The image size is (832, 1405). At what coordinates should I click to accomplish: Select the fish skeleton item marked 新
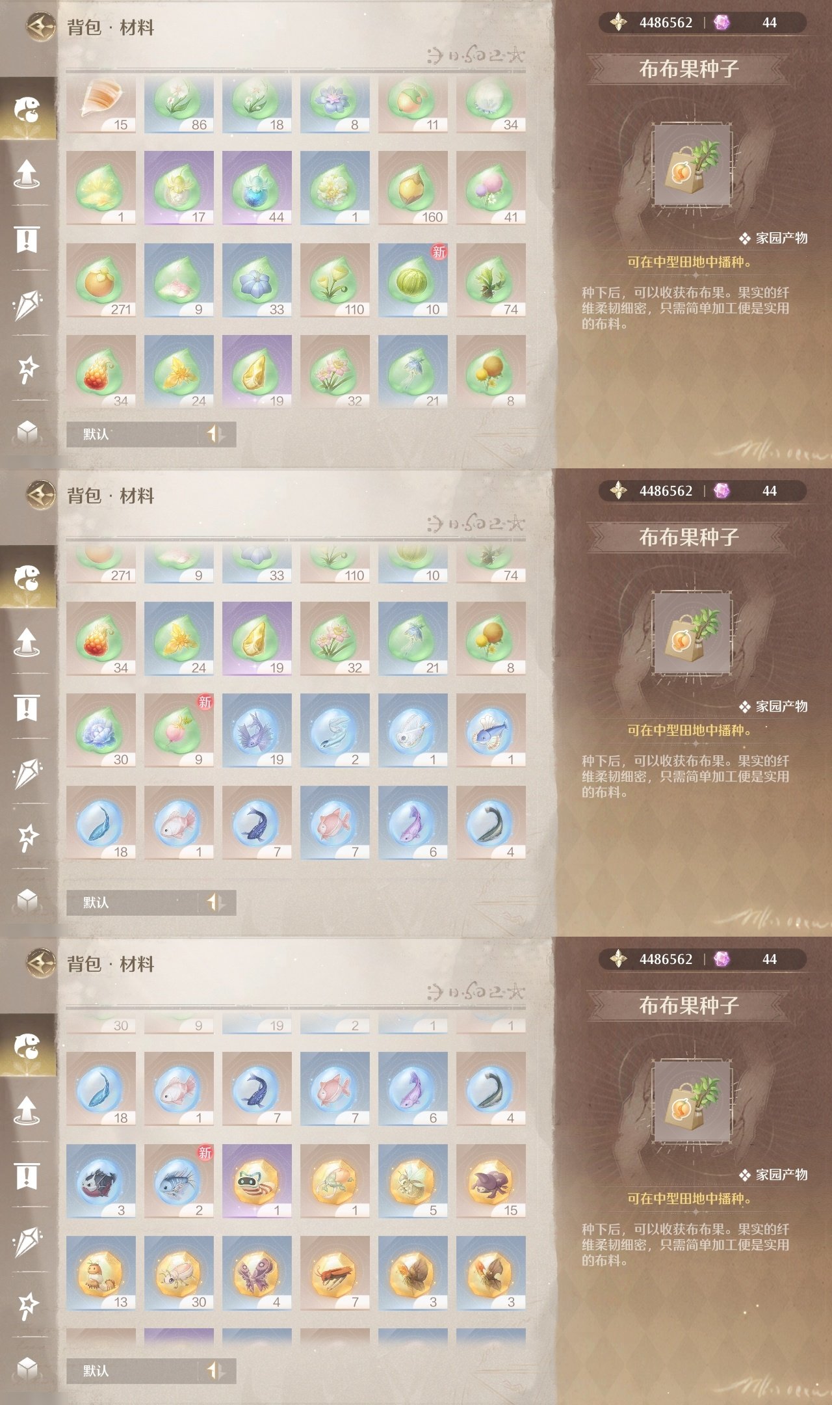click(179, 1181)
